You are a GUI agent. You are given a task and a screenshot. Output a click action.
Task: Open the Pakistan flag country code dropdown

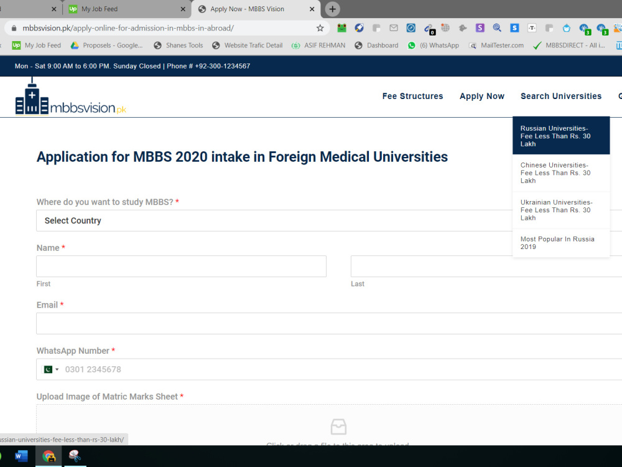51,369
